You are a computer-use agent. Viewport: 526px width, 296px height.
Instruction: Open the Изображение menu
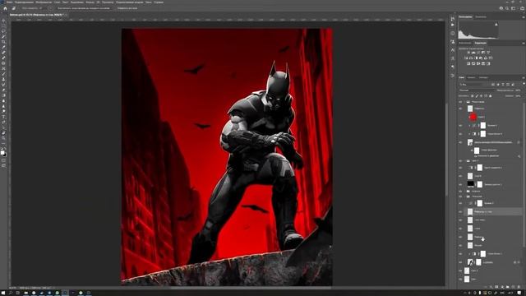click(x=44, y=2)
